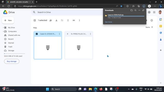The width and height of the screenshot is (164, 92).
Task: Open more options in Downloads popup
Action: click(x=139, y=10)
